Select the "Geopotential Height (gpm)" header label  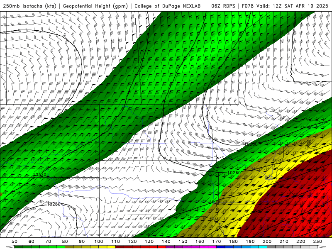(x=95, y=6)
